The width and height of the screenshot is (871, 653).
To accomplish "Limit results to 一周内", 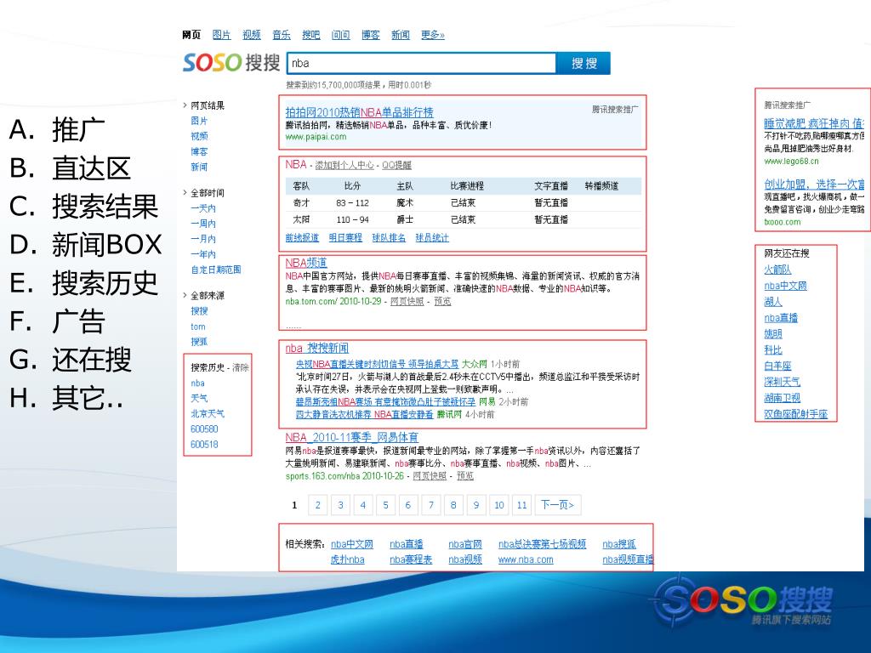I will click(203, 224).
